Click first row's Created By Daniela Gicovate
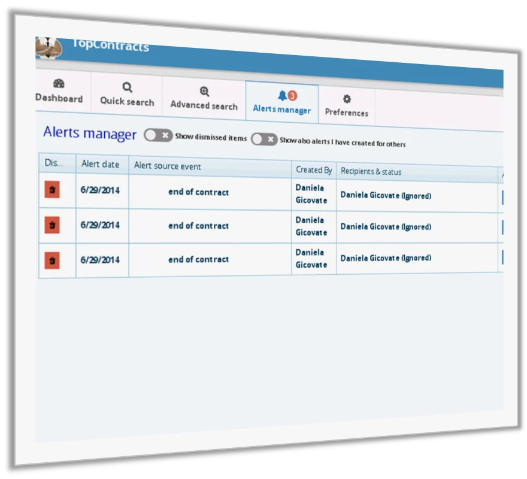 point(311,194)
